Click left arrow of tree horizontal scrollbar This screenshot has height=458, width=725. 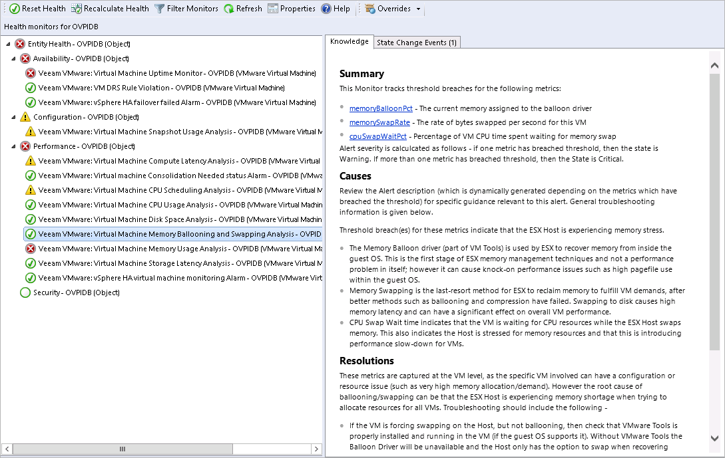pyautogui.click(x=7, y=449)
